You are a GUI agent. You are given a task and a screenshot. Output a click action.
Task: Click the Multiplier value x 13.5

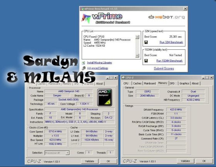coord(56,136)
